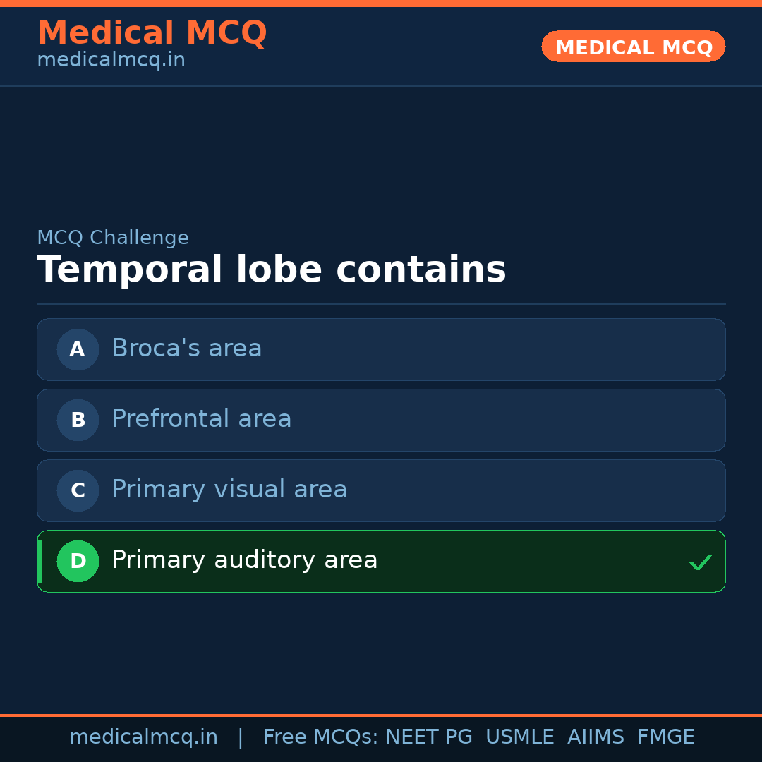
Task: Select the Broca's area answer
Action: pyautogui.click(x=187, y=349)
